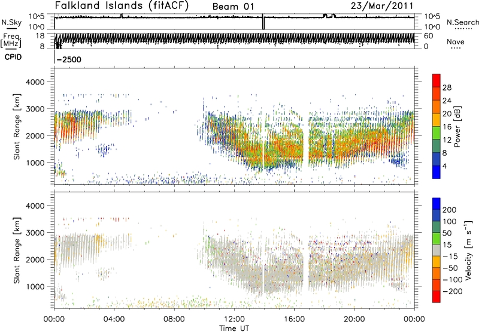Select the "Beam 01" label
The width and height of the screenshot is (479, 332).
coord(233,7)
